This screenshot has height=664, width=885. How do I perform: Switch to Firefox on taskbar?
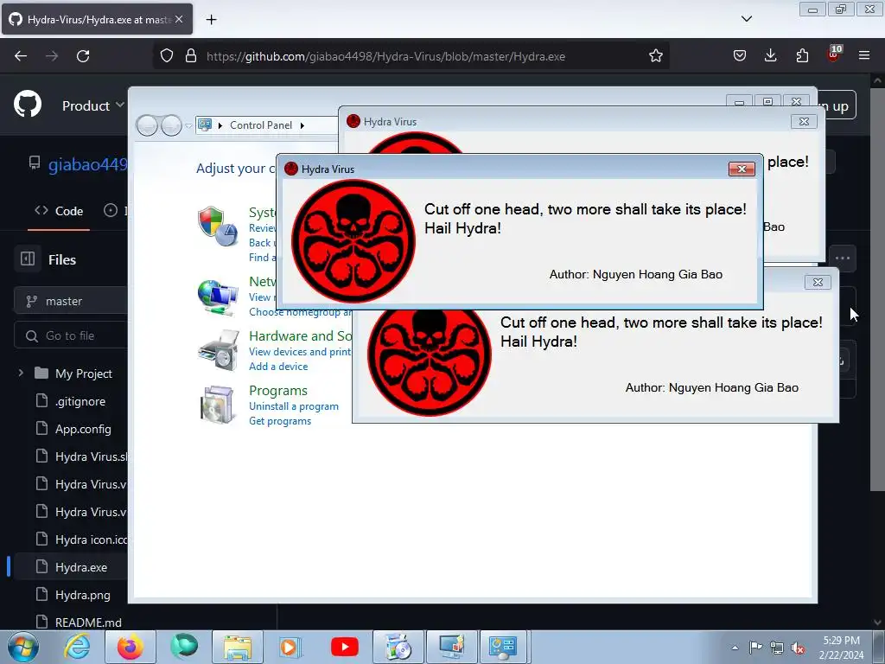click(x=131, y=647)
